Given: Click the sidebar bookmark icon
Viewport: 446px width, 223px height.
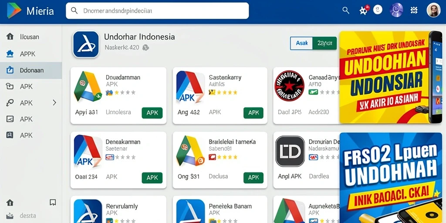Looking at the screenshot, I should coord(53,202).
